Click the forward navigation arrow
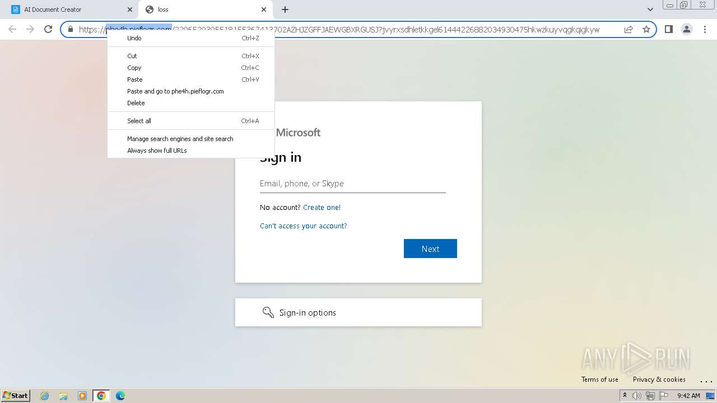 [x=30, y=29]
